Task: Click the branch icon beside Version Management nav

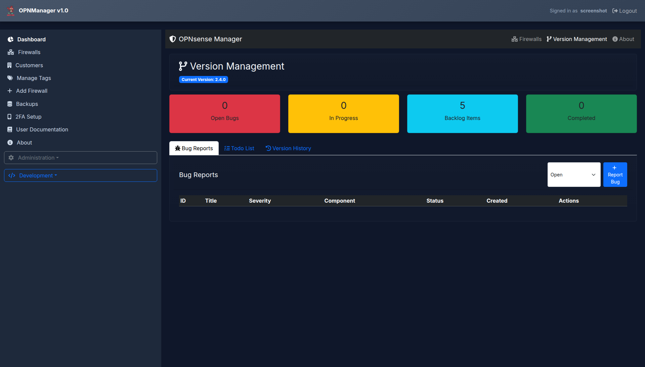Action: coord(549,39)
